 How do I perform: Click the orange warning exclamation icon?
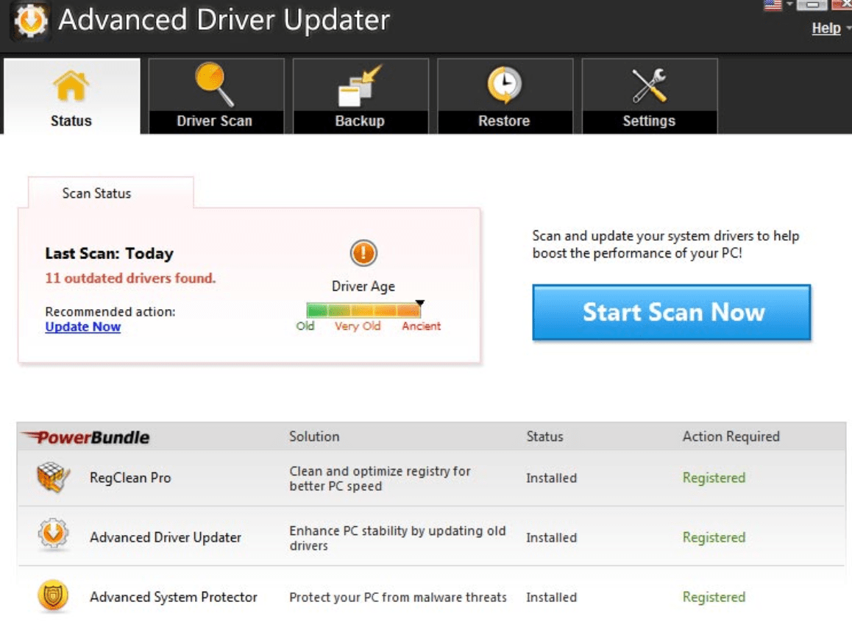click(363, 254)
